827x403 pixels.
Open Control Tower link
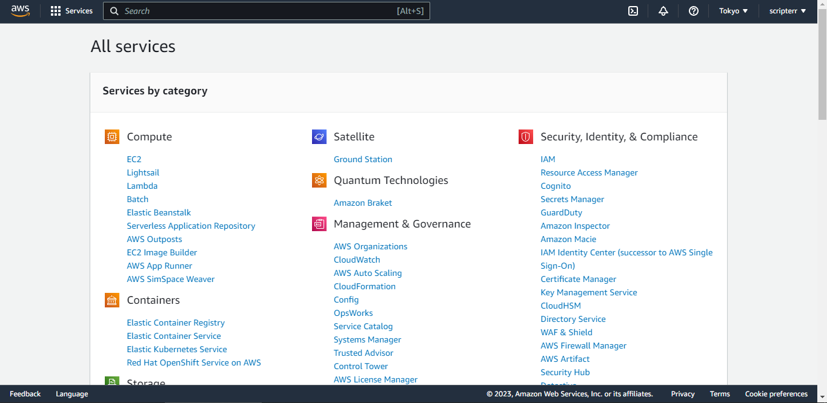[360, 366]
